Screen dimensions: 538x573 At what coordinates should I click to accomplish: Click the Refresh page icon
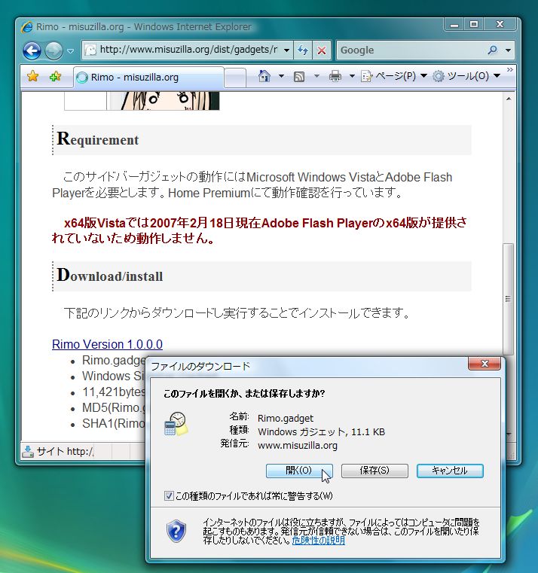pos(302,50)
